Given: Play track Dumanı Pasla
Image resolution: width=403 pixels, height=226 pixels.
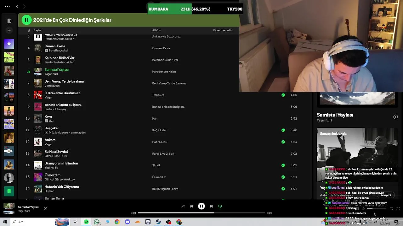Looking at the screenshot, I should point(55,46).
